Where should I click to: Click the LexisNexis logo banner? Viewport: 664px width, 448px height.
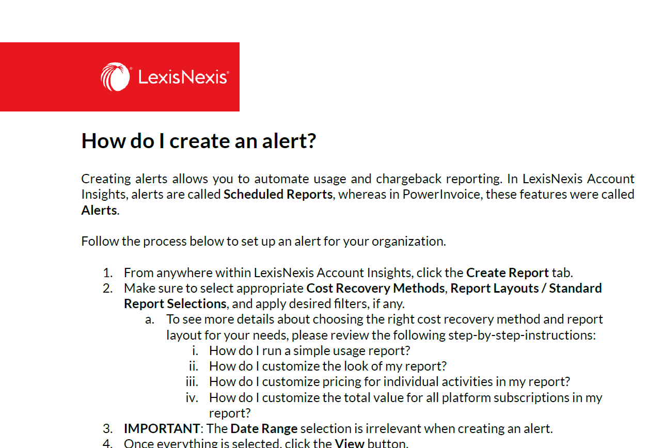[120, 77]
